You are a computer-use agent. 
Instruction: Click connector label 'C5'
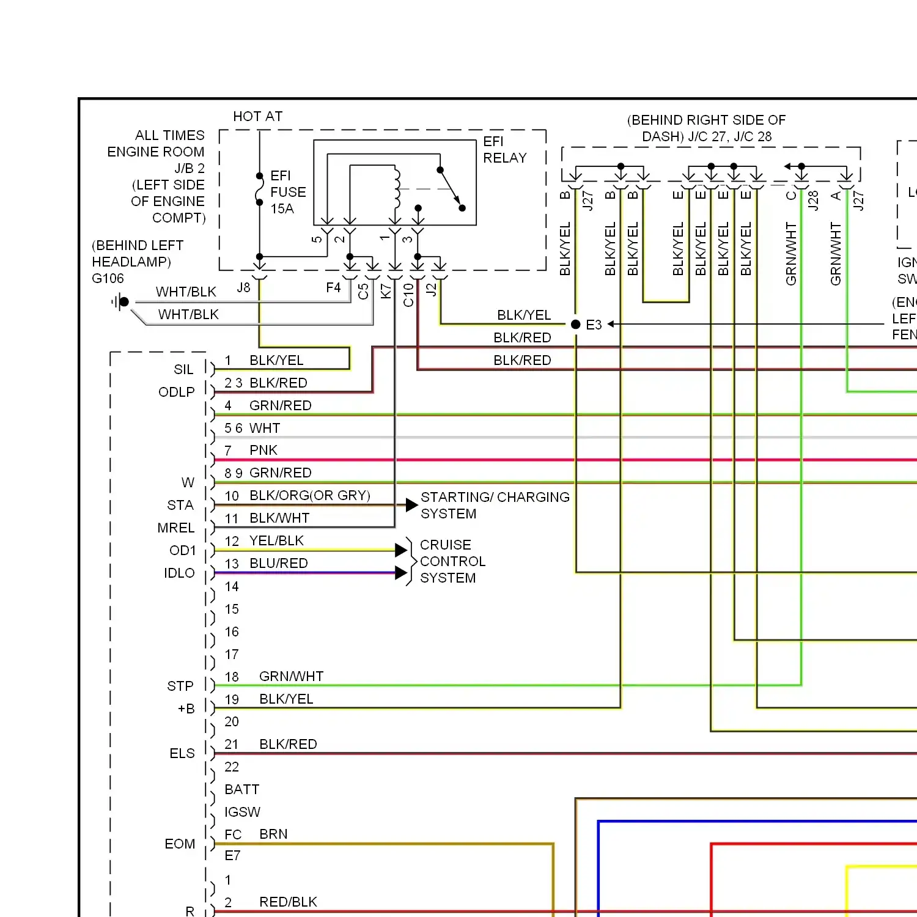pos(363,291)
